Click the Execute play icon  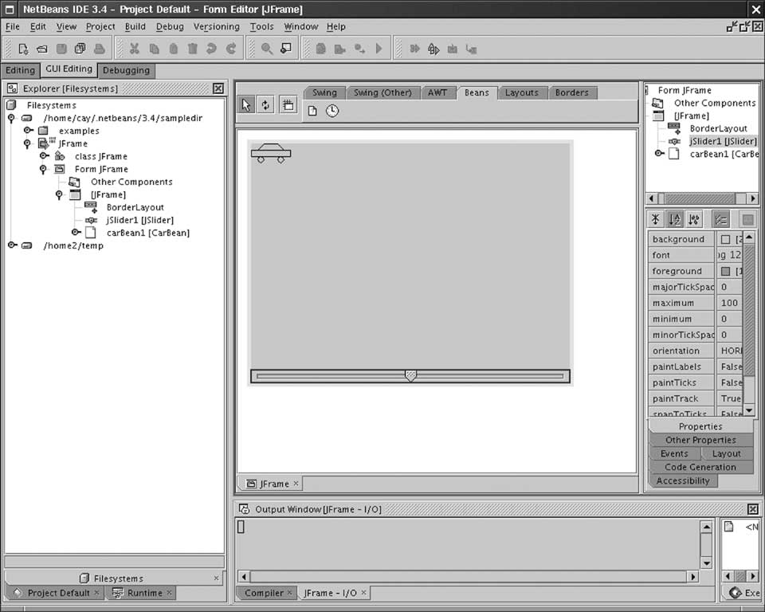click(379, 49)
